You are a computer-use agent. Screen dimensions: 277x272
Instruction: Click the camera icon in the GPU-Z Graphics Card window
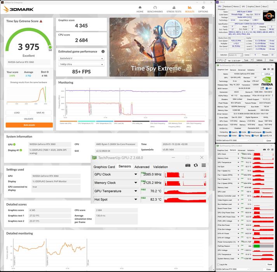(x=265, y=69)
